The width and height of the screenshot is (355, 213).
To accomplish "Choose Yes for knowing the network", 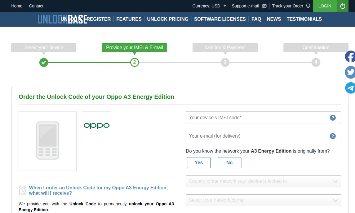I will pos(199,163).
